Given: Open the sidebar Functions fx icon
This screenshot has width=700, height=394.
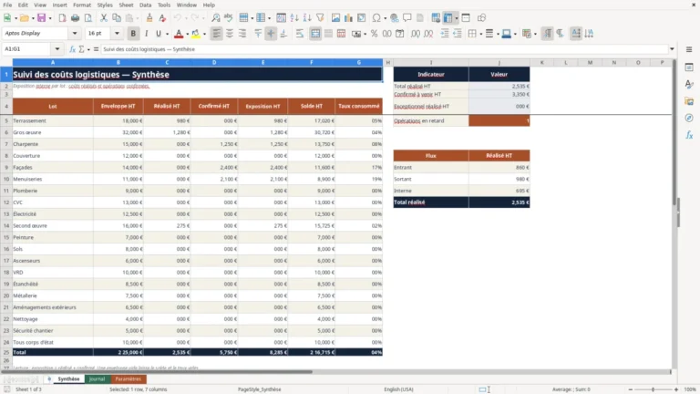Looking at the screenshot, I should click(x=689, y=135).
